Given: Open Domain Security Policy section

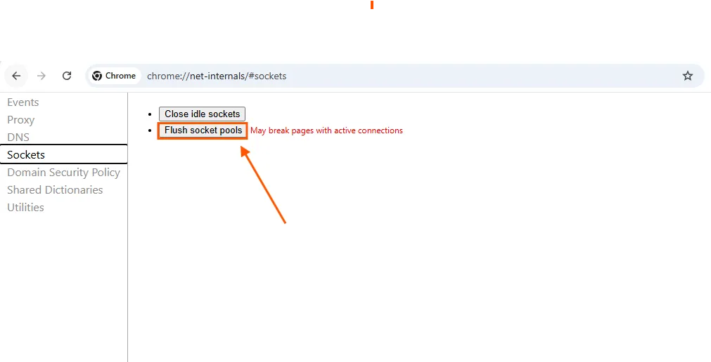Looking at the screenshot, I should [63, 173].
